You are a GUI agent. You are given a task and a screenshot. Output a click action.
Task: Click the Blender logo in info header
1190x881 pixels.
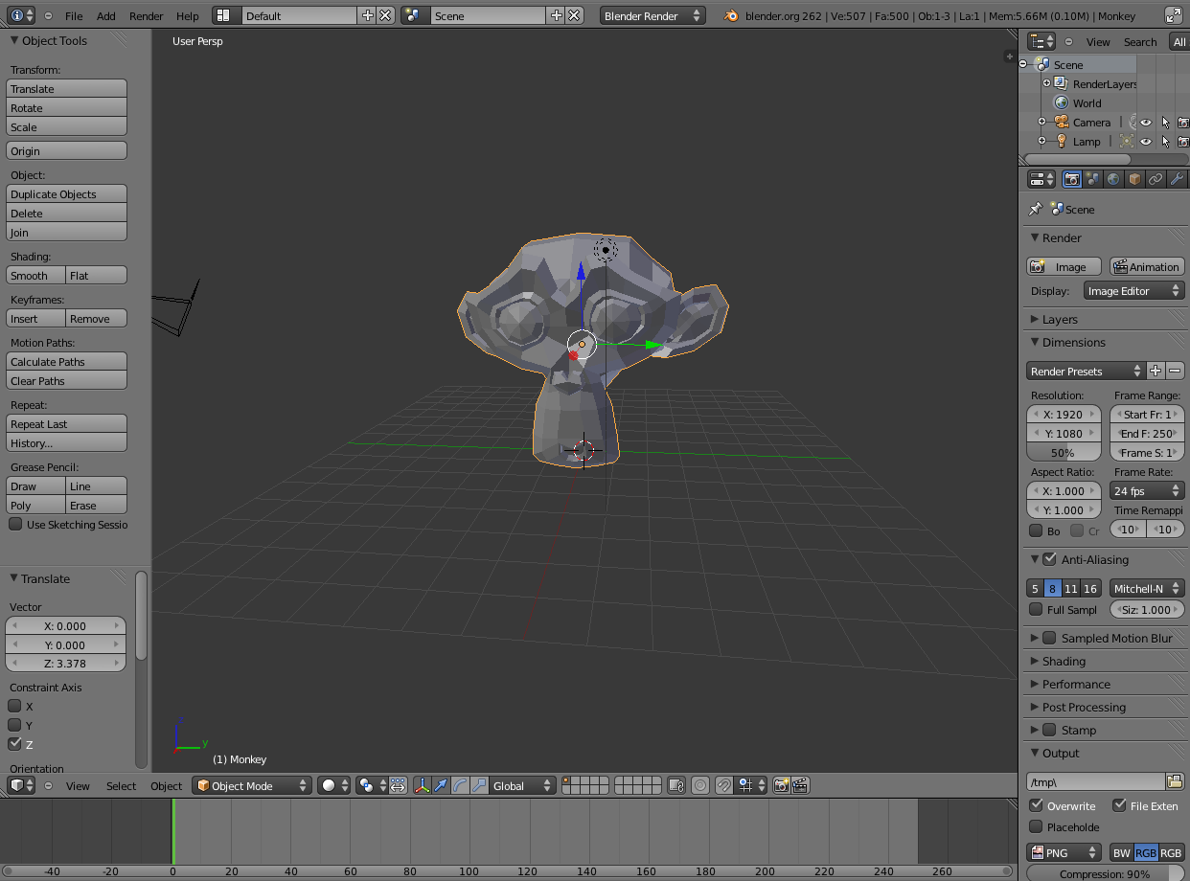[x=731, y=15]
